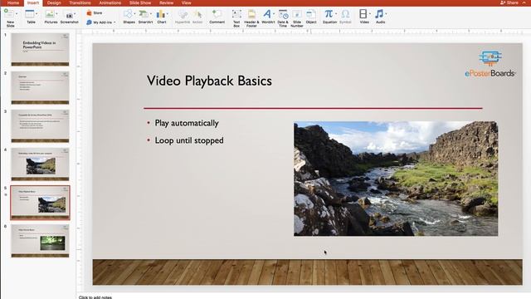This screenshot has width=531, height=299.
Task: Select the river video on the slide
Action: tap(396, 179)
